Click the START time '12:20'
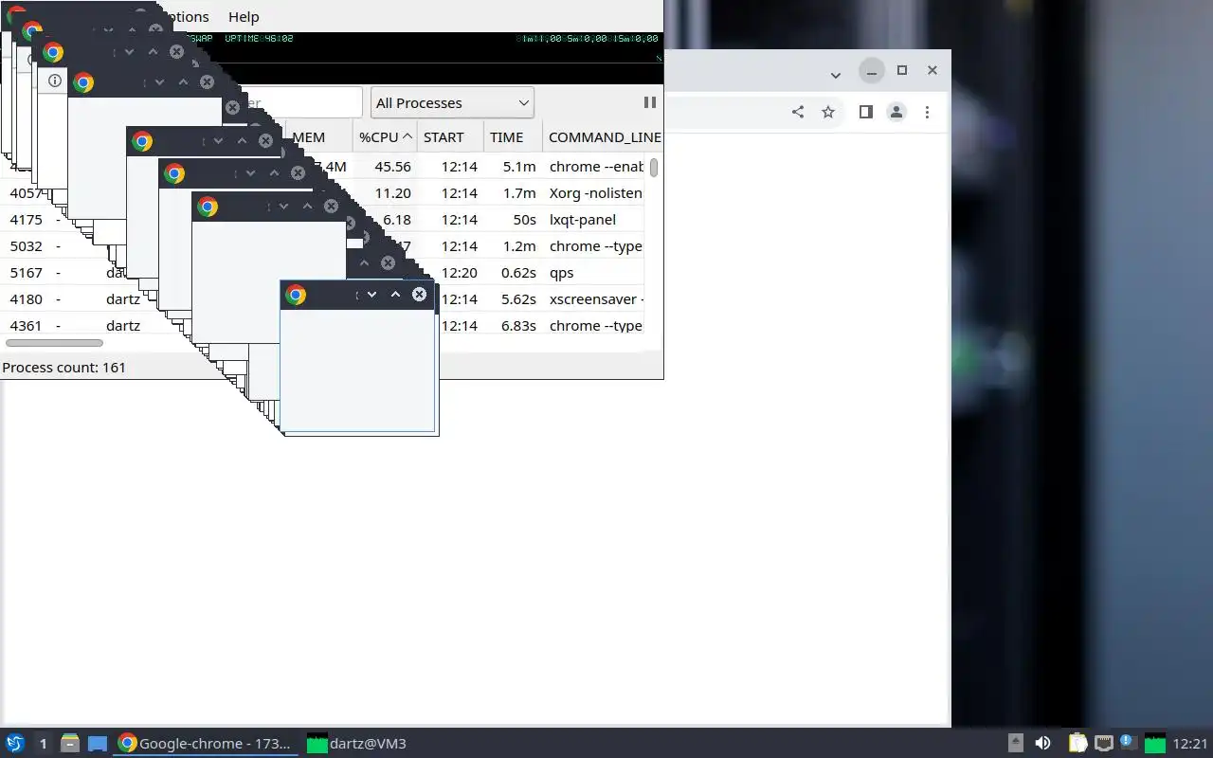The width and height of the screenshot is (1213, 758). pyautogui.click(x=459, y=273)
